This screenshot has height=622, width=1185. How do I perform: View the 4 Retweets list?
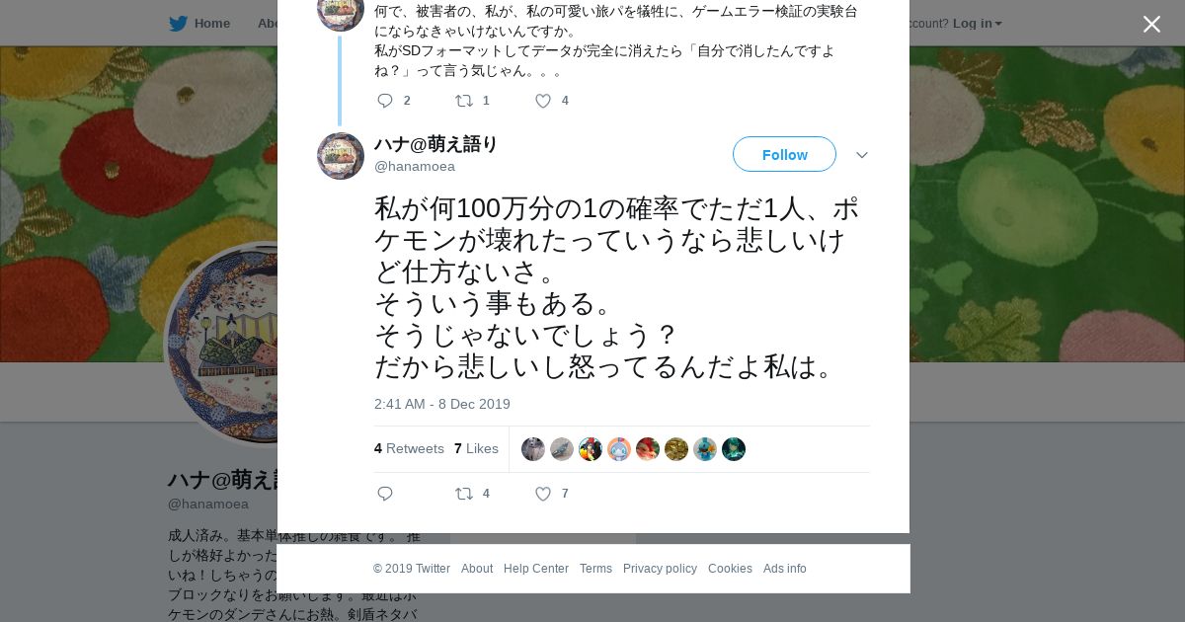click(409, 448)
